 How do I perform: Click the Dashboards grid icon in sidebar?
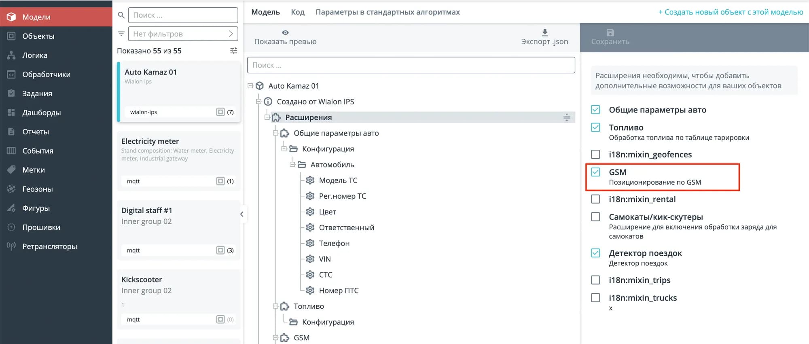click(11, 113)
